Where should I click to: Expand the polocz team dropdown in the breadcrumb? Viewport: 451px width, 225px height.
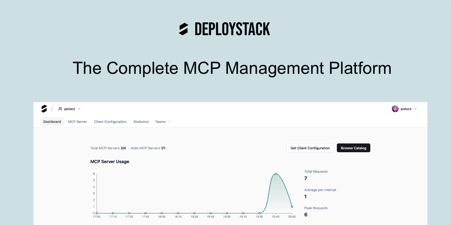click(x=79, y=109)
